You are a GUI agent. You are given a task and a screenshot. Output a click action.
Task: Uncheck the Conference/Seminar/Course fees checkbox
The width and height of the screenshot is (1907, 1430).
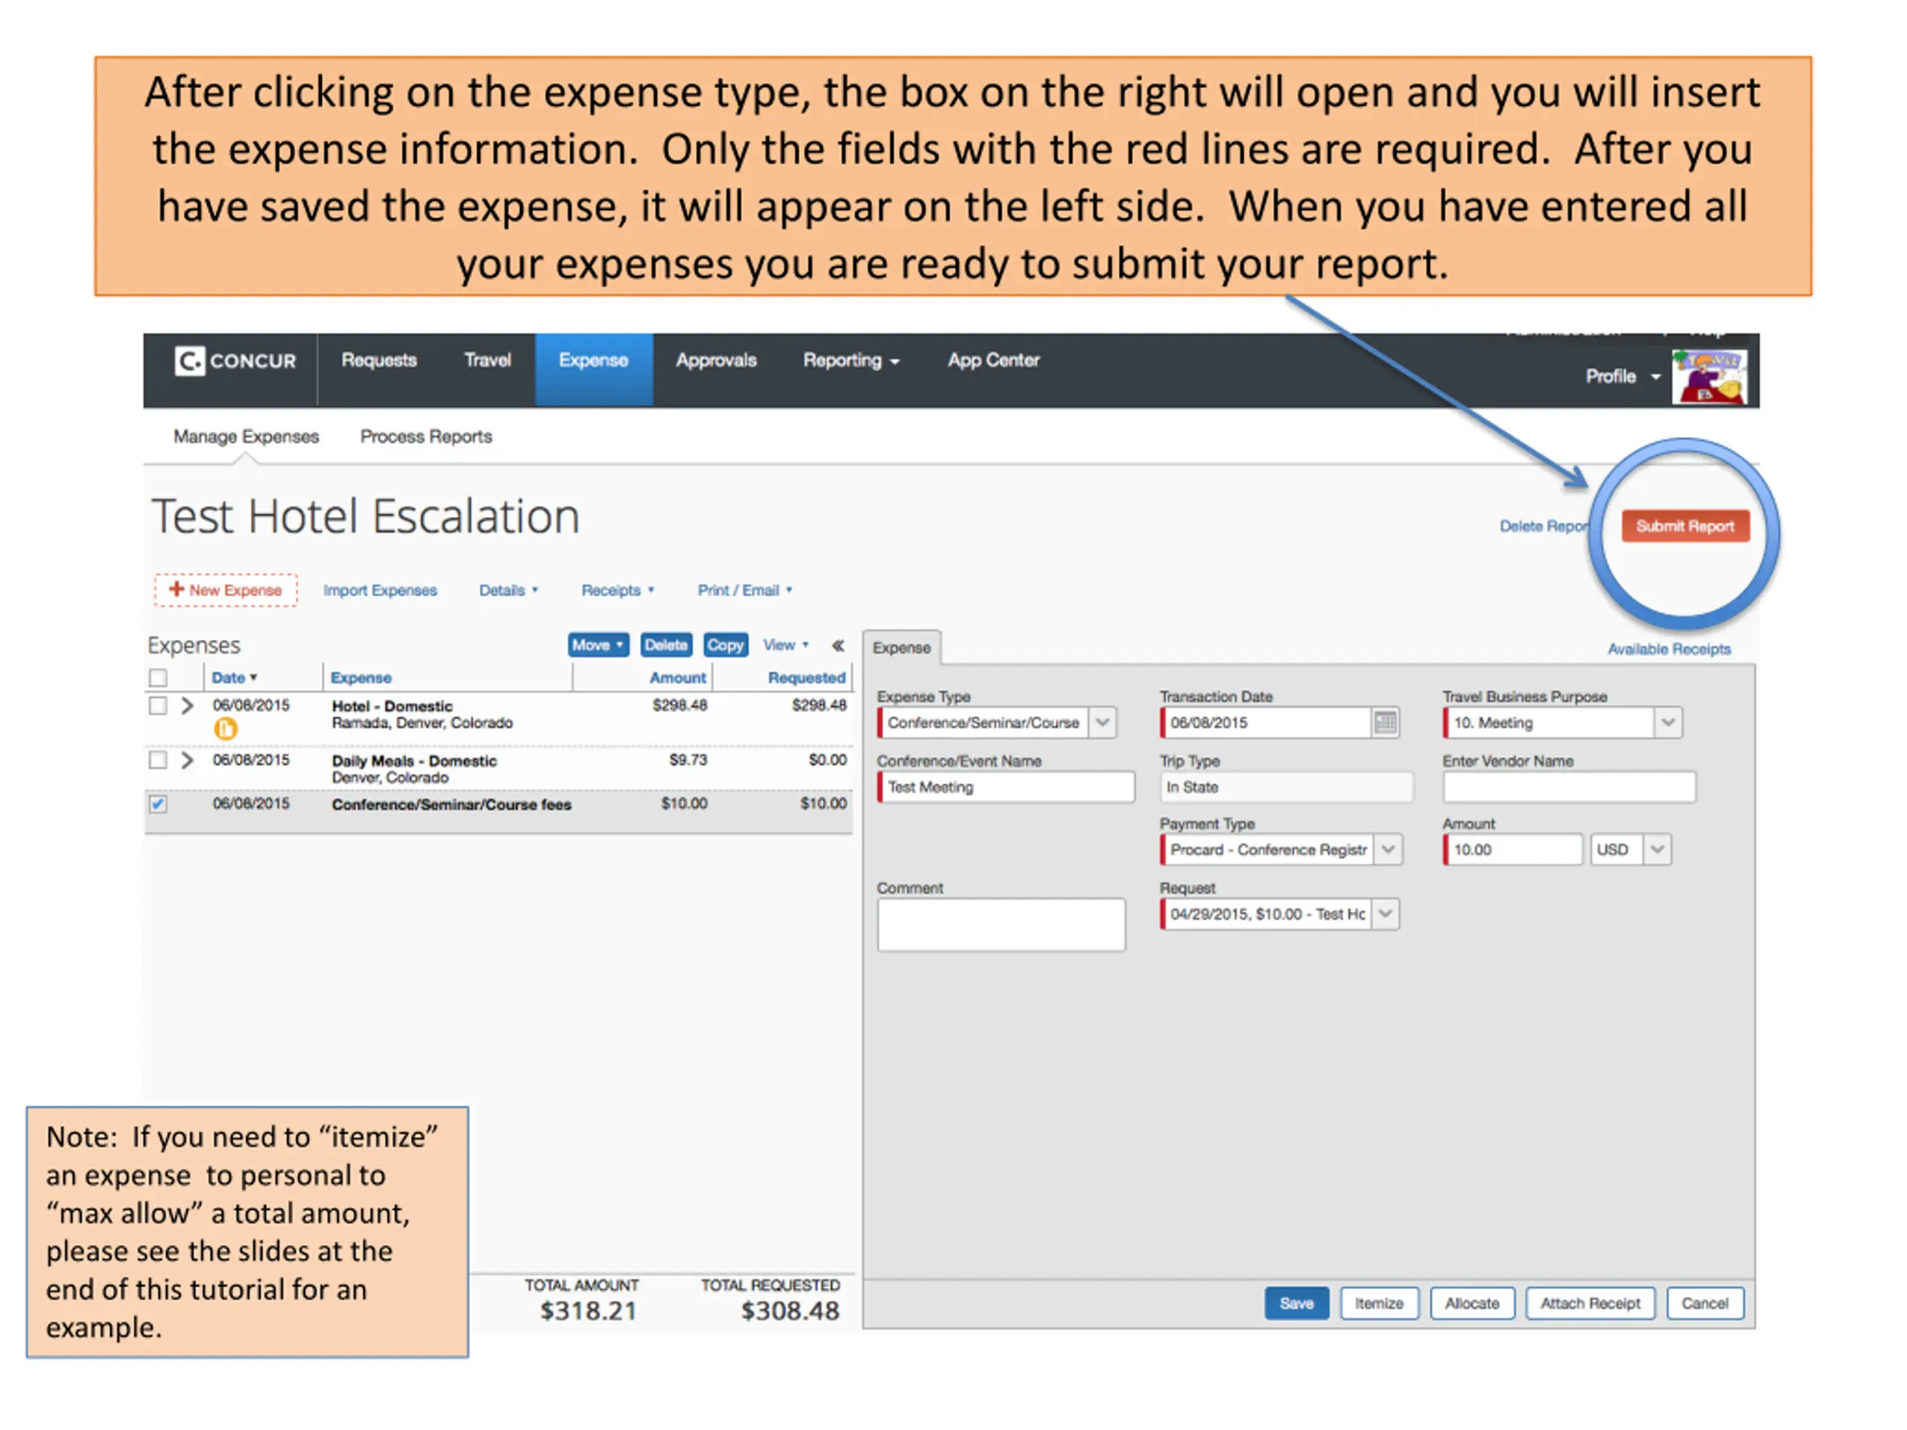(158, 804)
